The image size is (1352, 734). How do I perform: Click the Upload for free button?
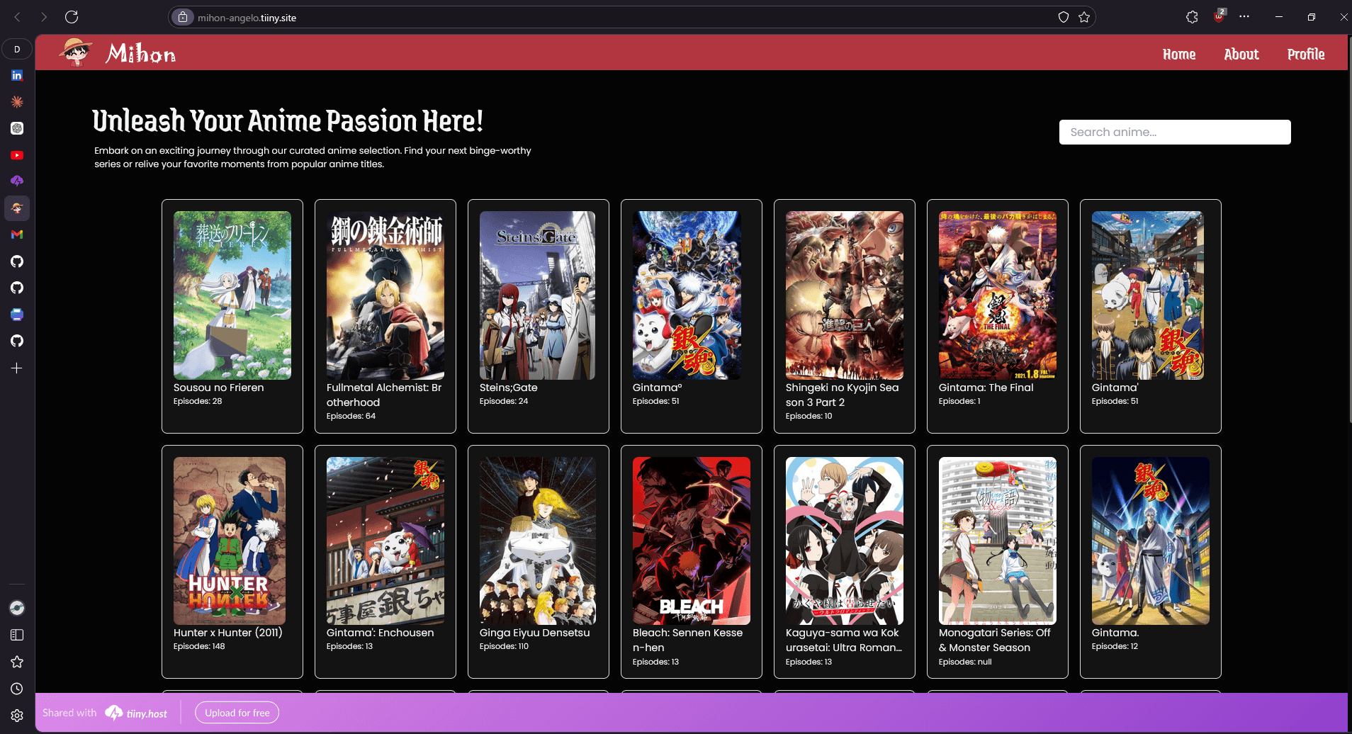point(237,713)
